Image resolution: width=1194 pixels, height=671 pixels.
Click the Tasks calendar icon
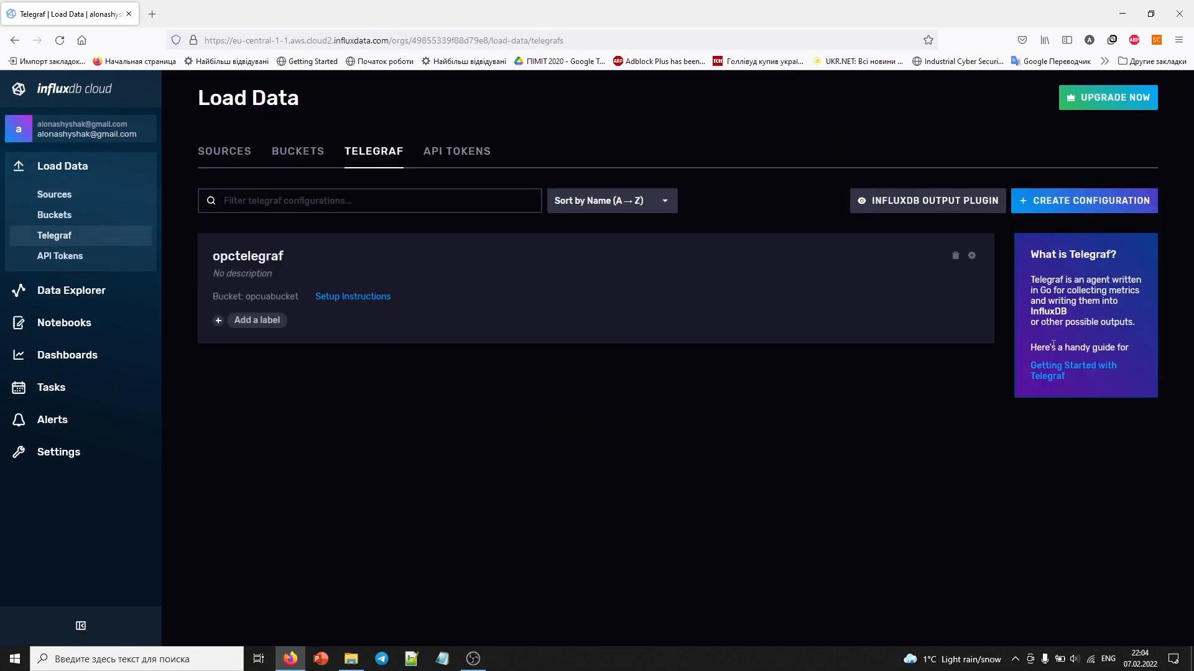click(x=19, y=387)
